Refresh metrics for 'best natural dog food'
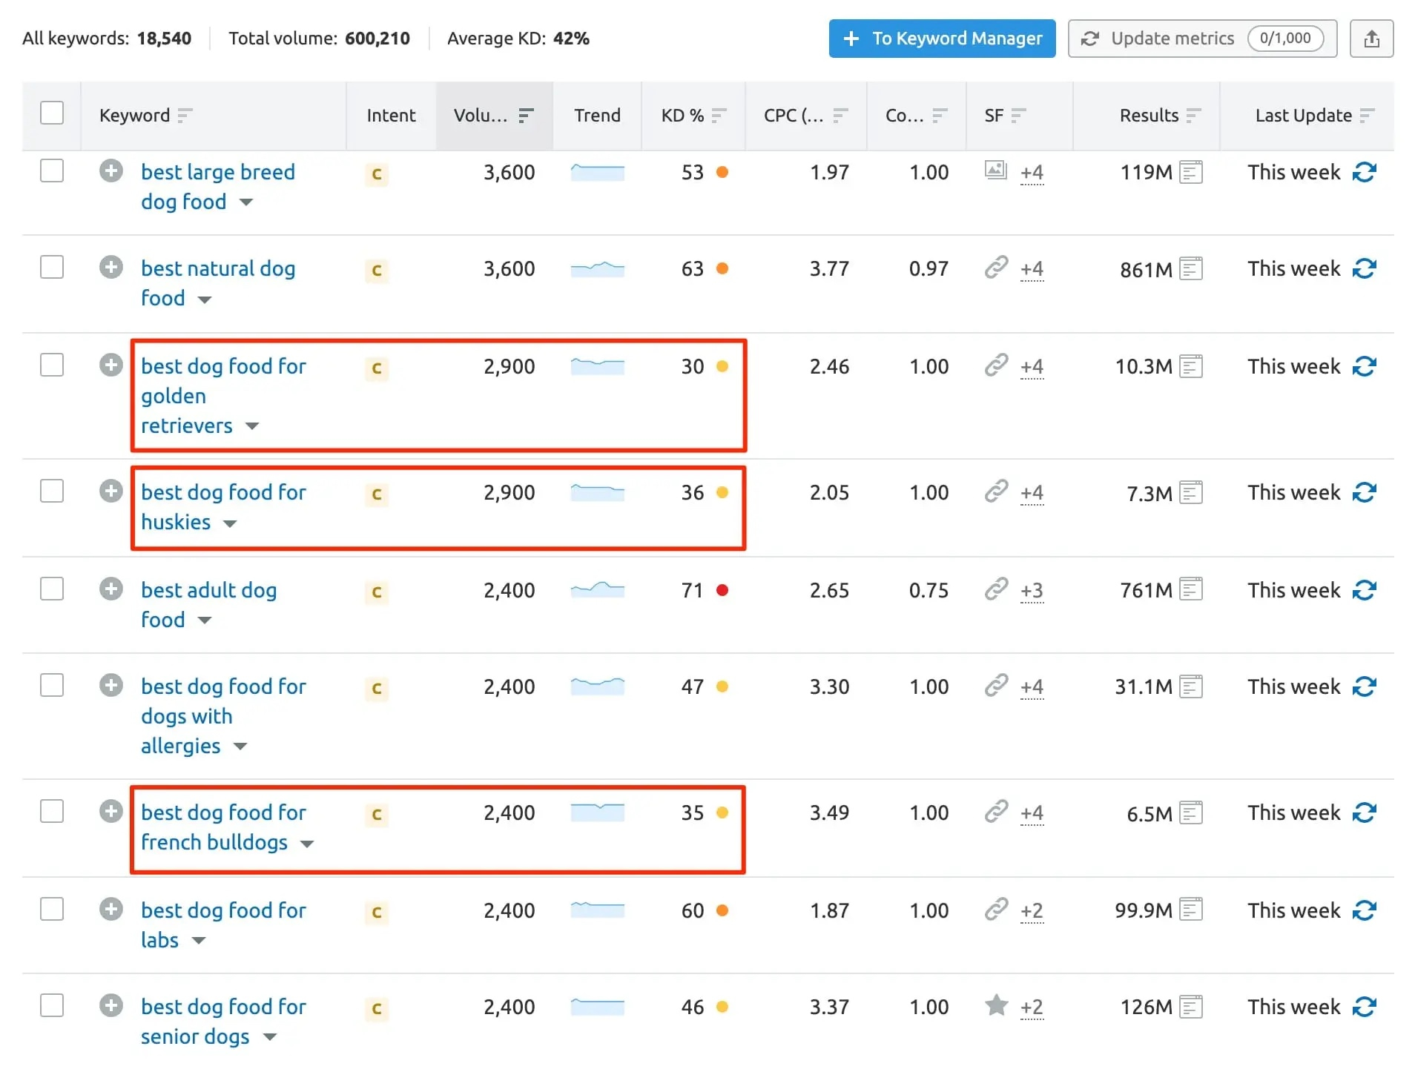Screen dimensions: 1415x1069 click(1364, 268)
